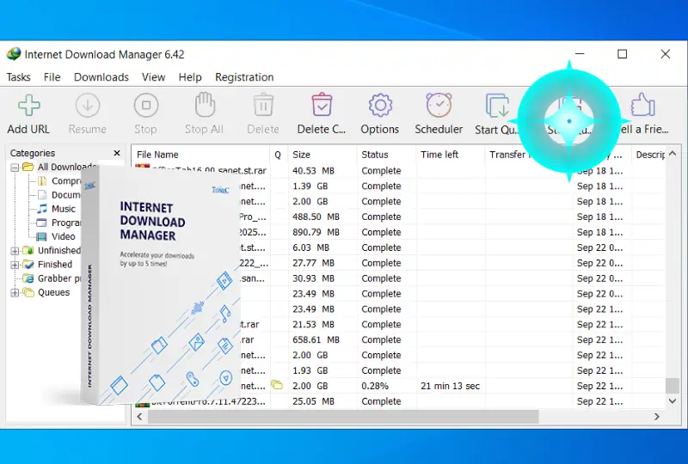Expand the Unfinished tree node
The width and height of the screenshot is (688, 464).
15,251
